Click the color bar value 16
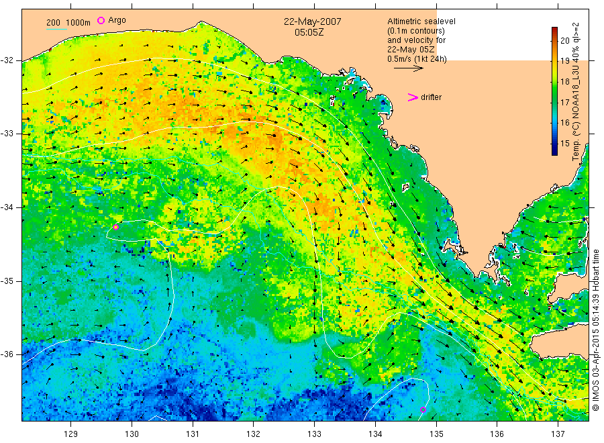Image resolution: width=604 pixels, height=443 pixels. [564, 123]
